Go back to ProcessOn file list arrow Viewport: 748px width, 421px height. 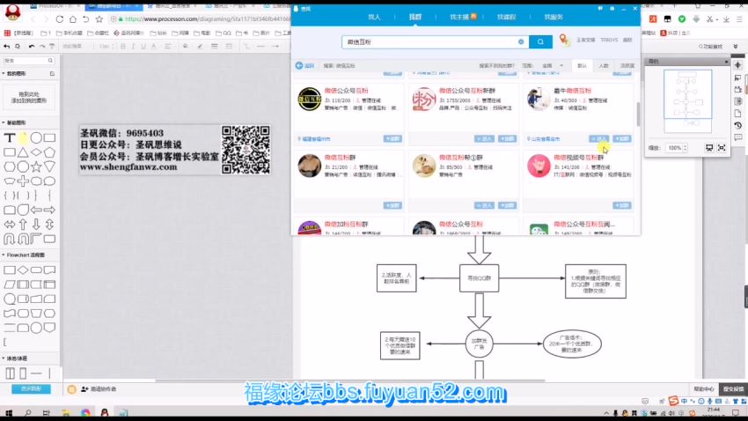click(7, 47)
